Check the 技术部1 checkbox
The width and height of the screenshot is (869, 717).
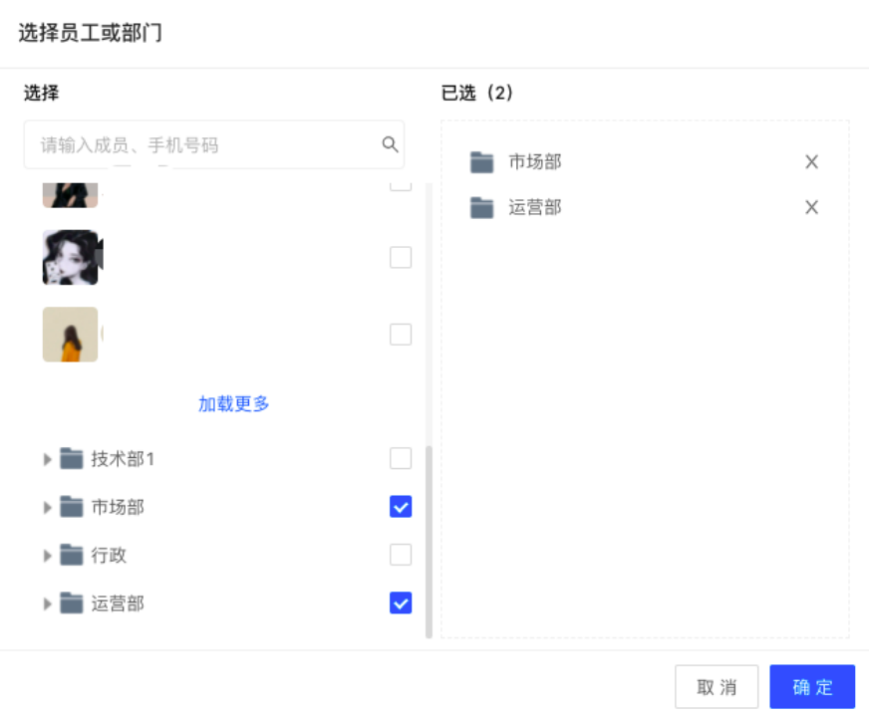point(401,458)
